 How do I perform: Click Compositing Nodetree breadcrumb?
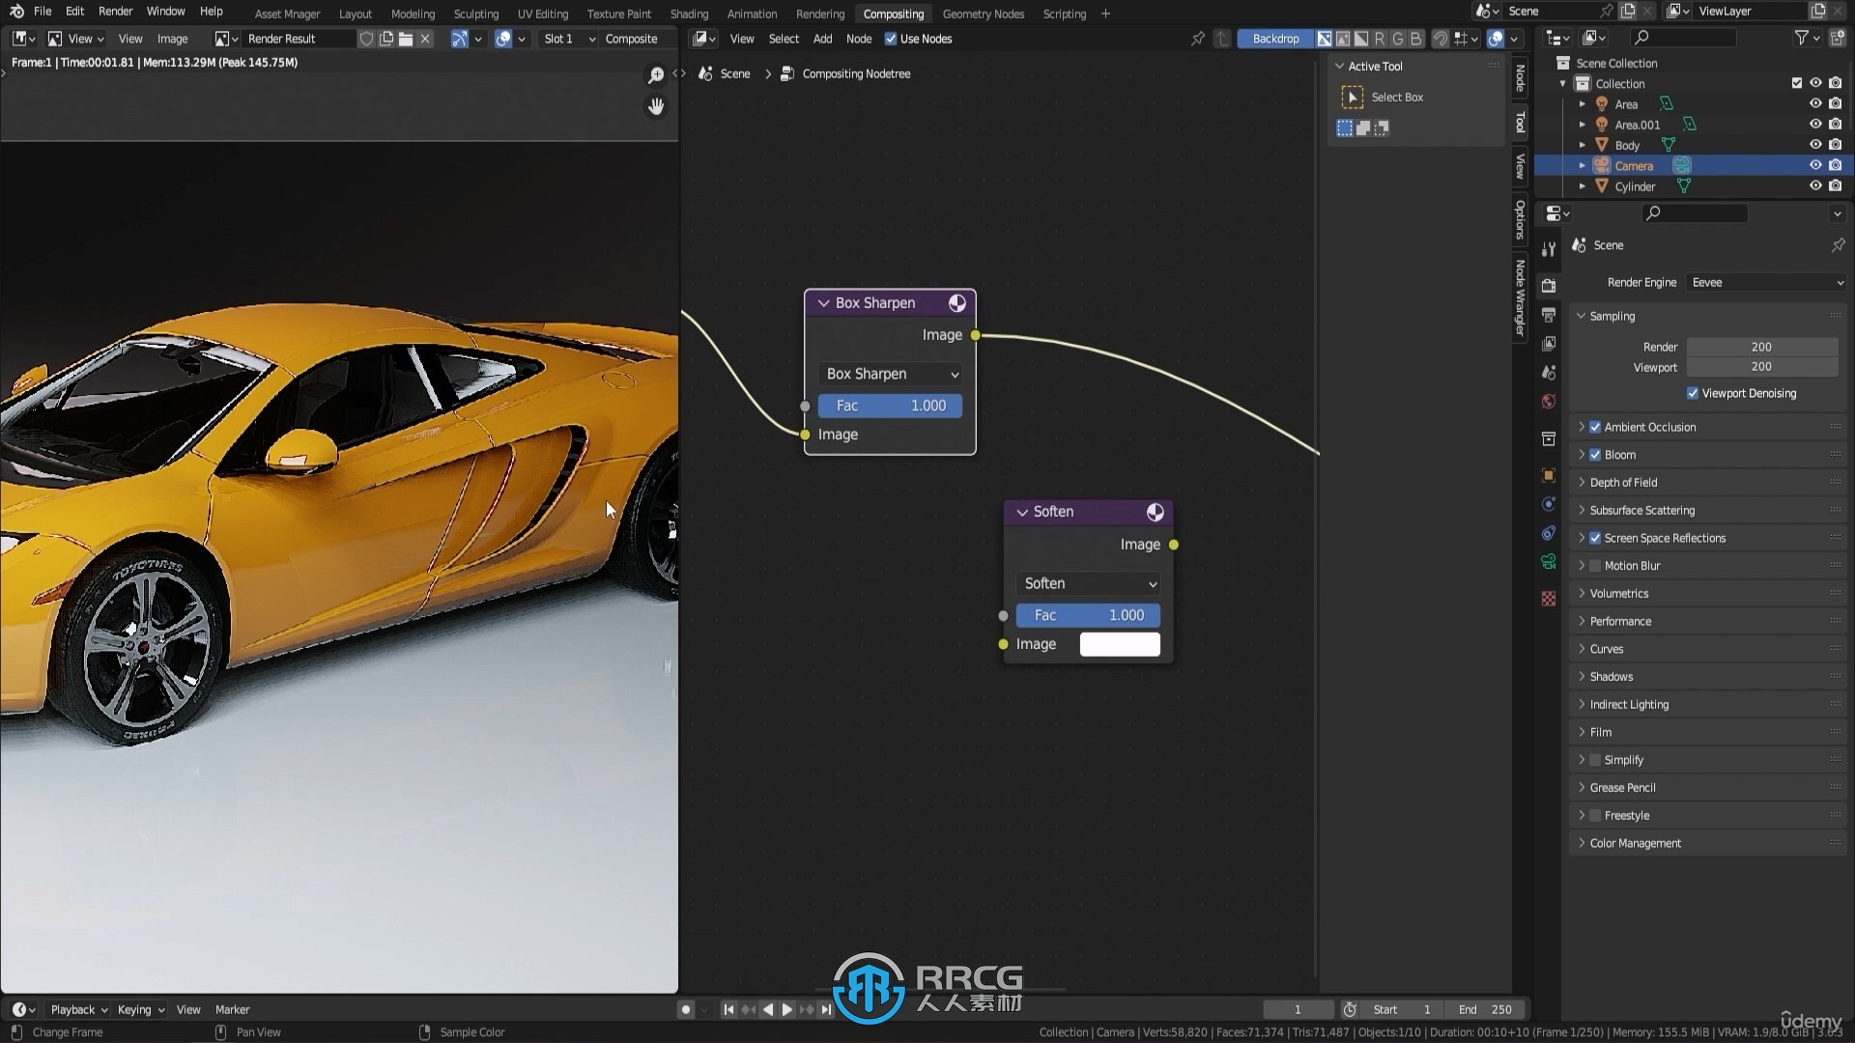[856, 73]
